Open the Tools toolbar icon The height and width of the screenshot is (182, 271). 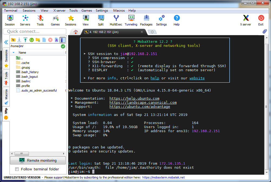click(40, 20)
